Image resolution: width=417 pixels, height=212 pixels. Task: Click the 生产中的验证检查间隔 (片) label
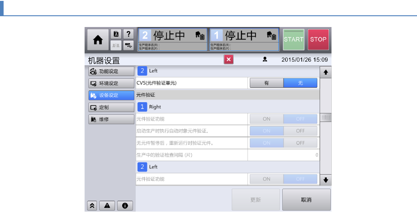(165, 155)
